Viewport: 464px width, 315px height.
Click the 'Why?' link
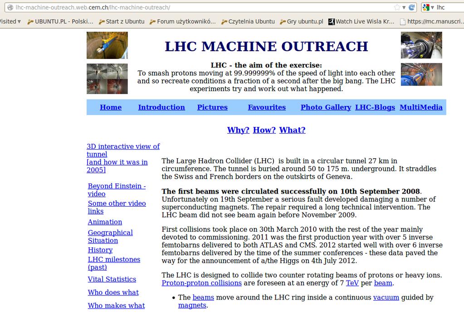pyautogui.click(x=238, y=130)
